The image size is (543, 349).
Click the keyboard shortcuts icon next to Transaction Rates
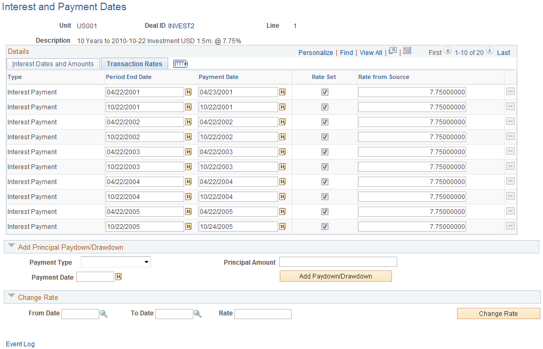(180, 64)
